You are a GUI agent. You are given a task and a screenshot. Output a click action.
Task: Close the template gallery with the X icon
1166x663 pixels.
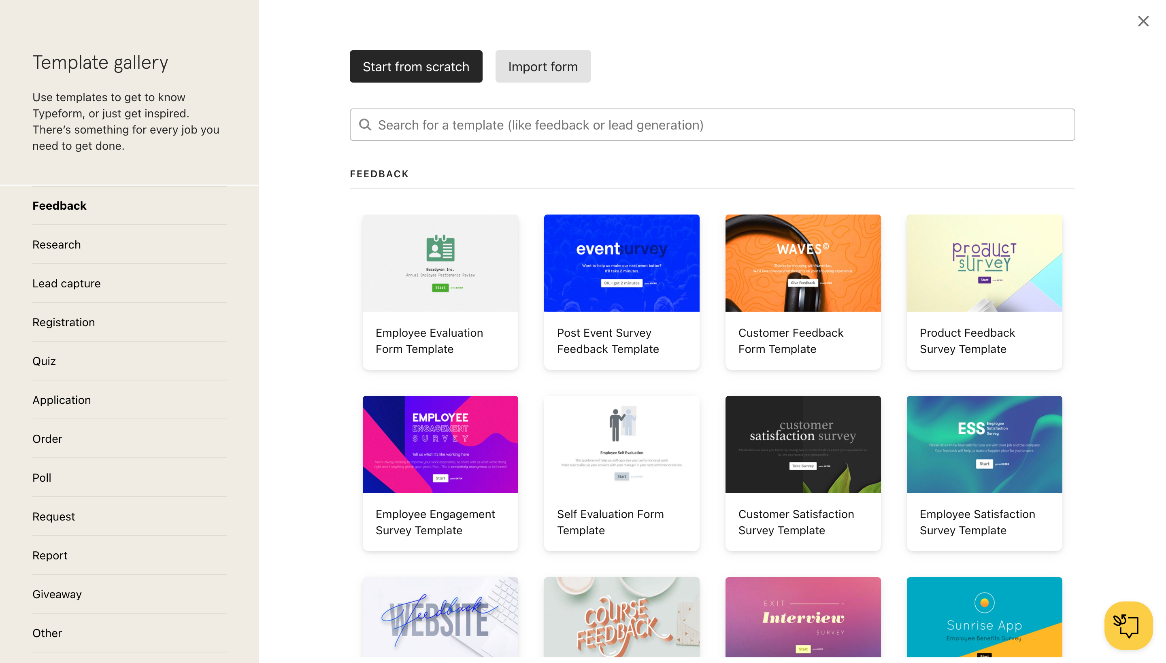coord(1143,21)
